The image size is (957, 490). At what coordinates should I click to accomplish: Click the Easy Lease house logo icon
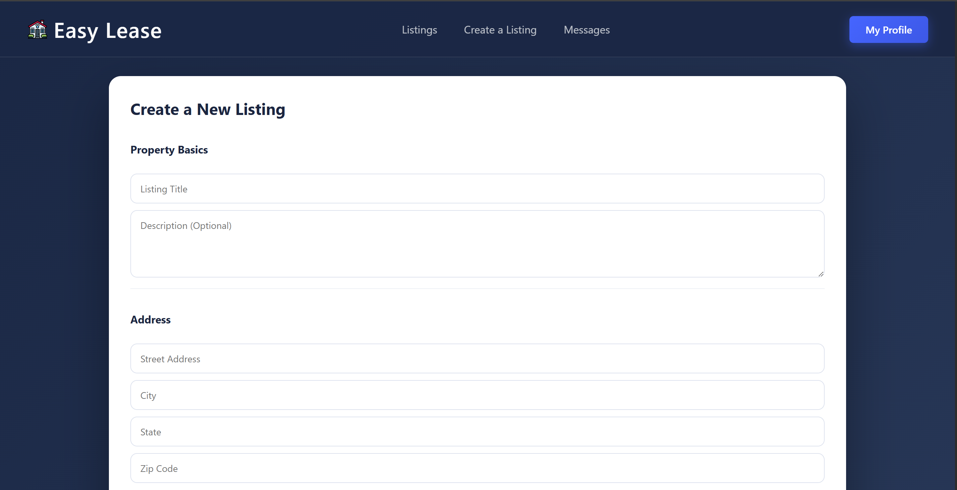click(x=38, y=30)
